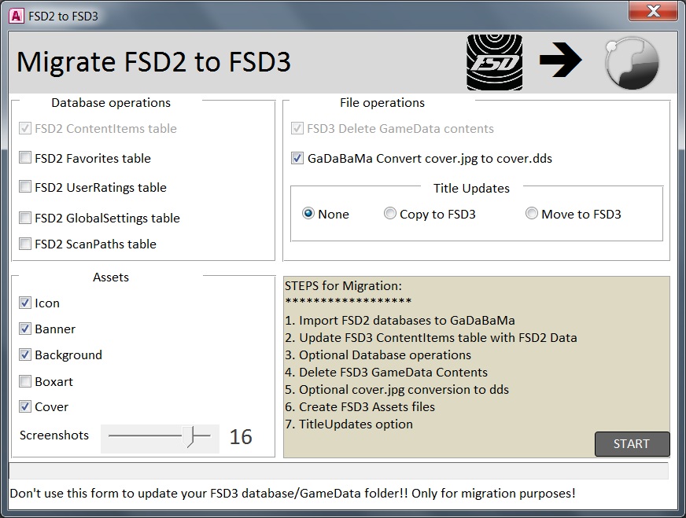Enable FSD2 UserRatings table checkbox

pos(25,186)
